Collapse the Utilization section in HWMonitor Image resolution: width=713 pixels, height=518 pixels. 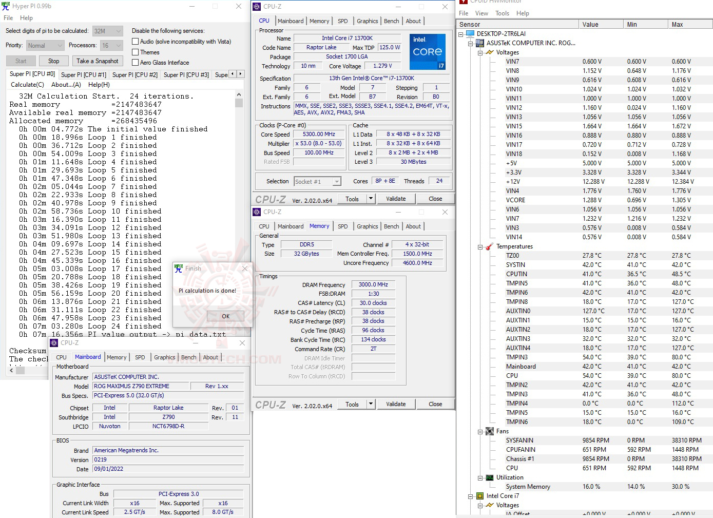coord(480,478)
